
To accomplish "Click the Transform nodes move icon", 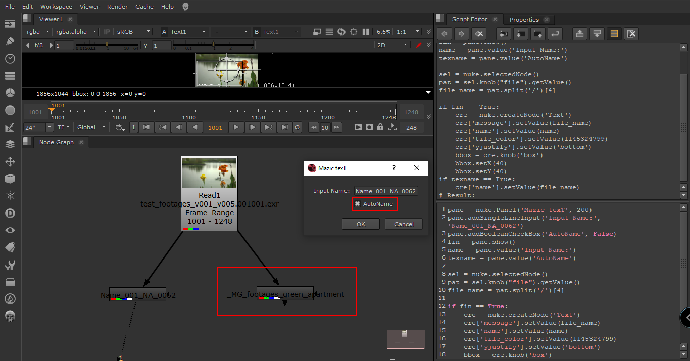I will (10, 162).
